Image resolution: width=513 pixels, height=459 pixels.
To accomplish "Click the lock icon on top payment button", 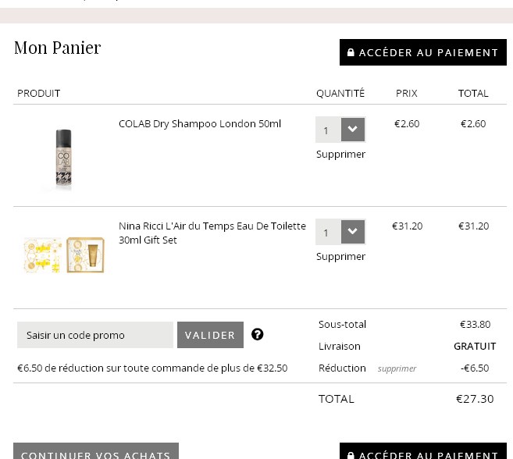I will coord(351,53).
